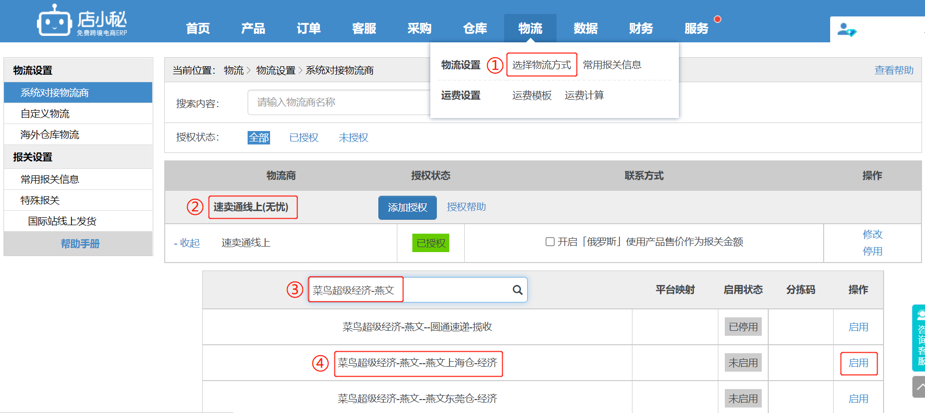Go to the 首页 menu
The width and height of the screenshot is (925, 413).
[198, 28]
